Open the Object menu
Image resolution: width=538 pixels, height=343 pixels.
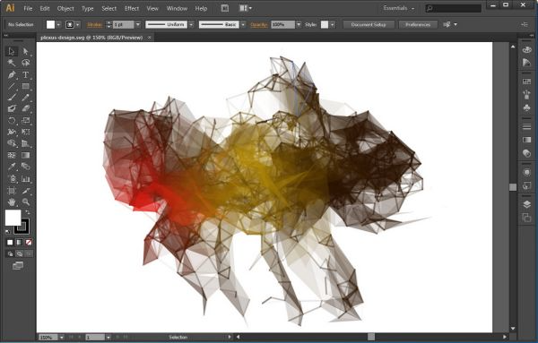coord(65,9)
